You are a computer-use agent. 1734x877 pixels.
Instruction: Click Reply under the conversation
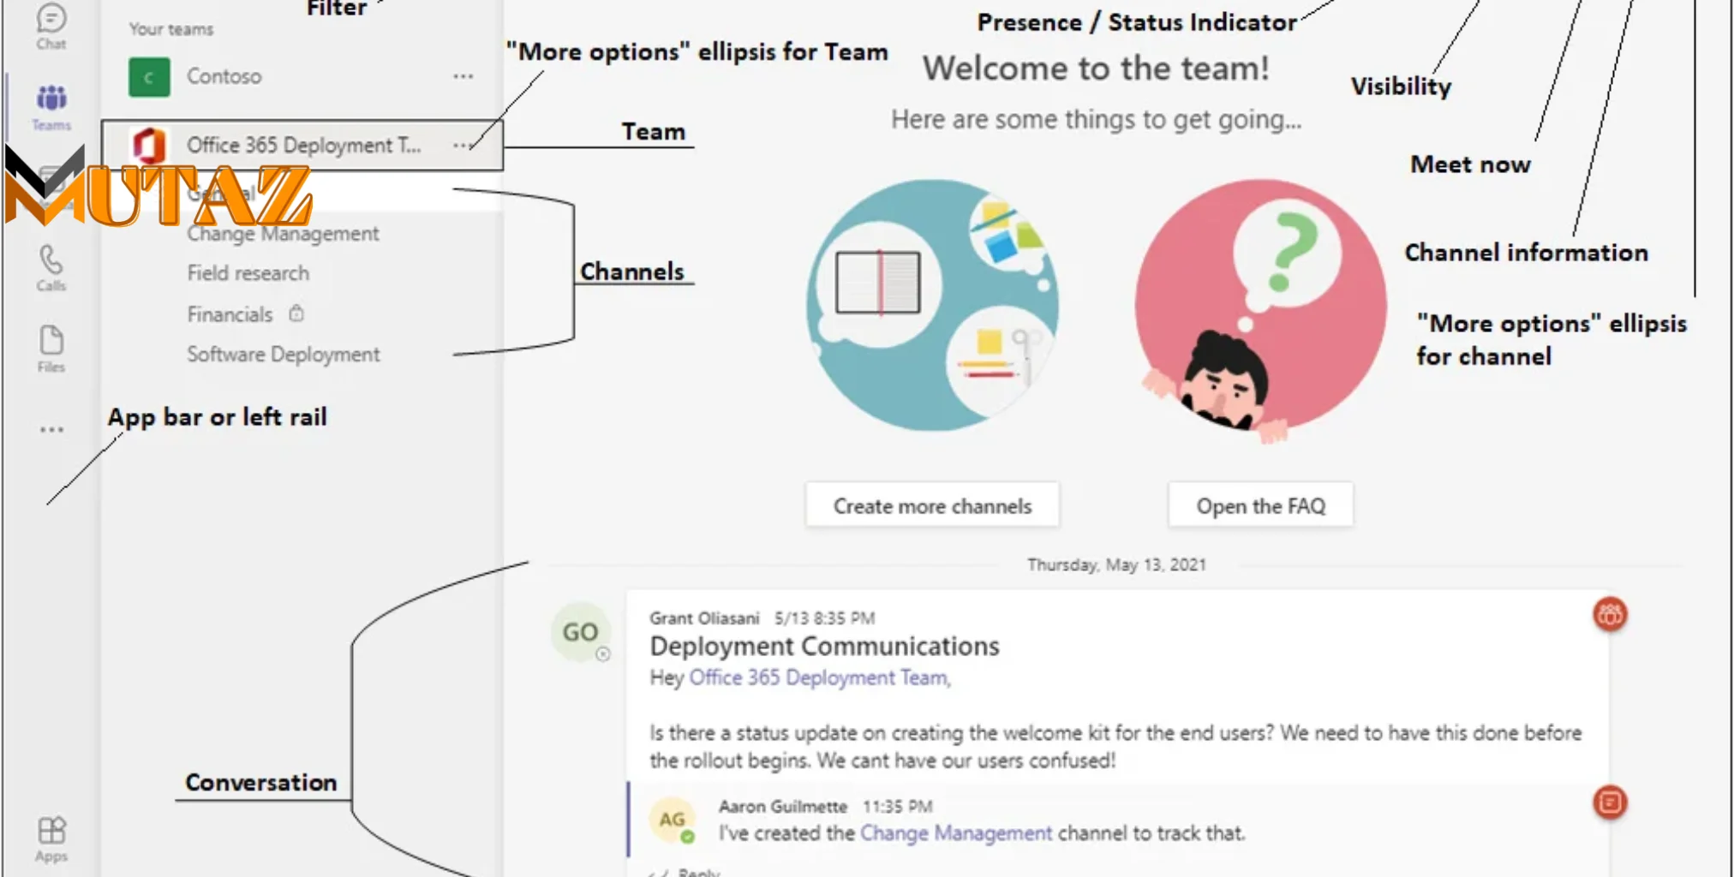pyautogui.click(x=699, y=872)
